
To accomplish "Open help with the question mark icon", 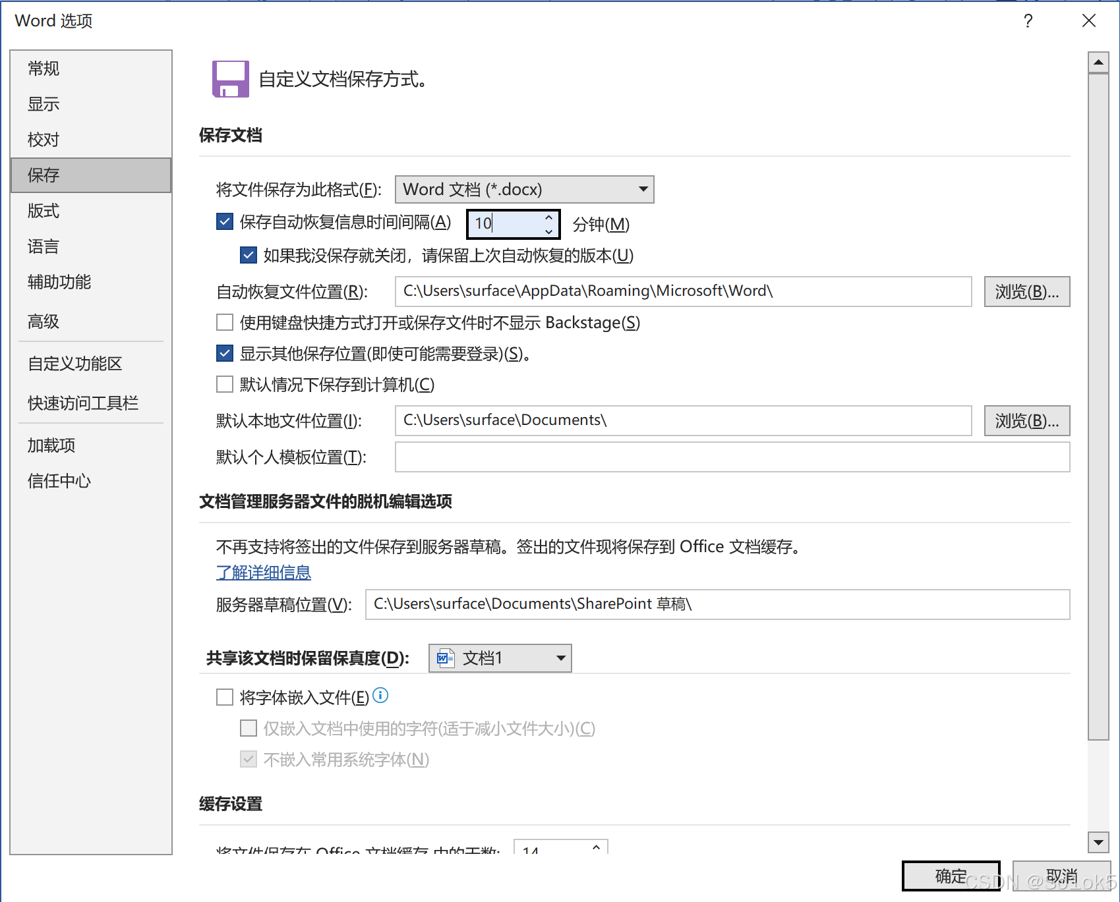I will pyautogui.click(x=1028, y=21).
